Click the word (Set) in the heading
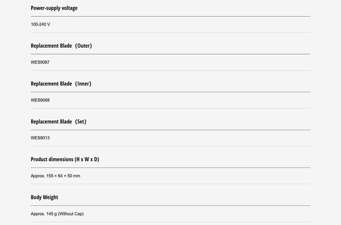This screenshot has width=341, height=225. pos(81,122)
